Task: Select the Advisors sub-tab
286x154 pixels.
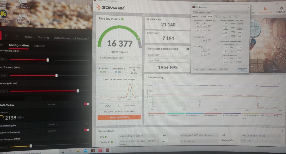Action: click(x=39, y=46)
